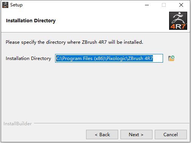The height and width of the screenshot is (143, 191).
Task: Click the horizontal separator line near InstallBuilder
Action: pos(112,123)
